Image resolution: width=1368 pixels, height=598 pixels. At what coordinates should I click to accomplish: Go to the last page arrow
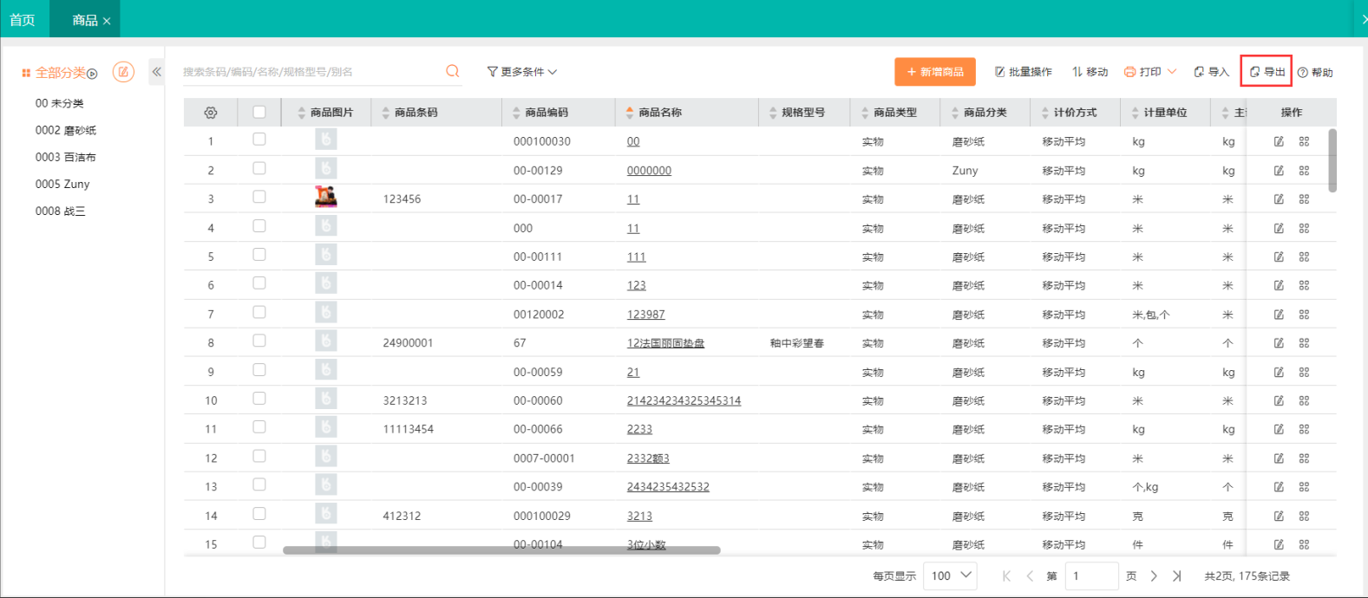coord(1177,575)
